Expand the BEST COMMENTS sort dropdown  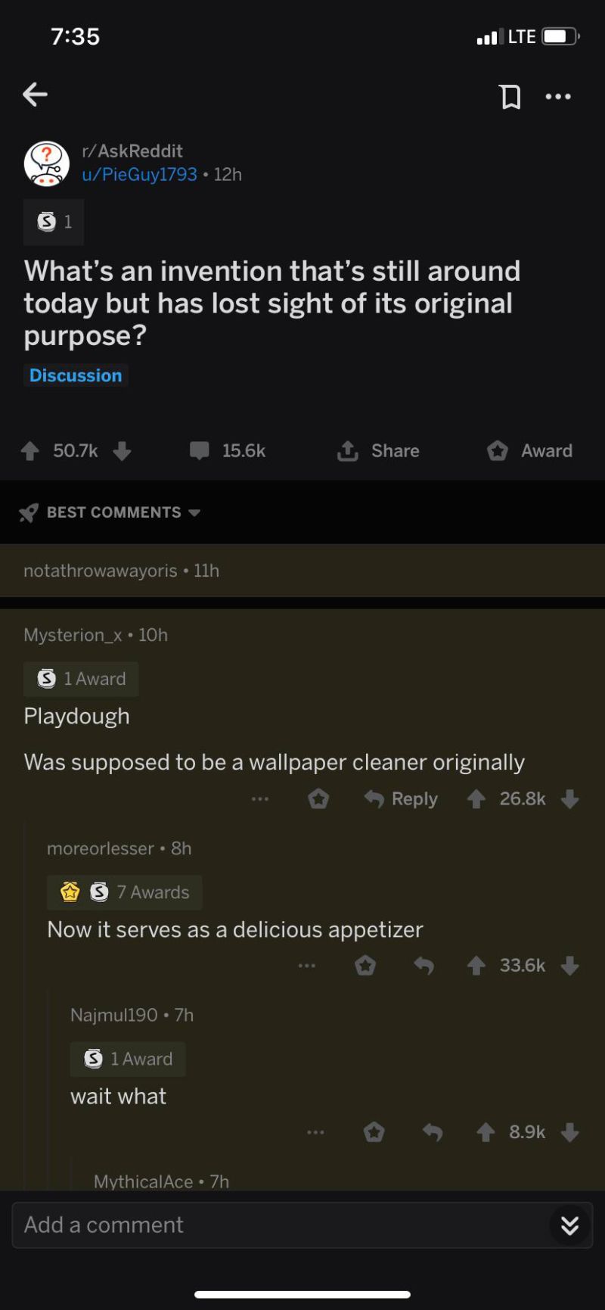pos(110,512)
